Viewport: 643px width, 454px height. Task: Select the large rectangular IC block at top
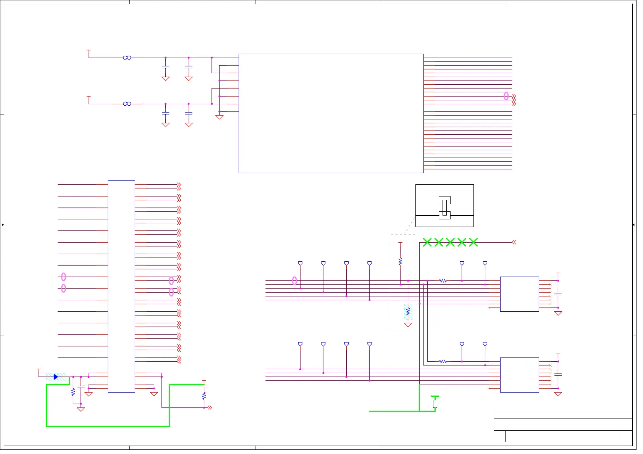[x=331, y=113]
